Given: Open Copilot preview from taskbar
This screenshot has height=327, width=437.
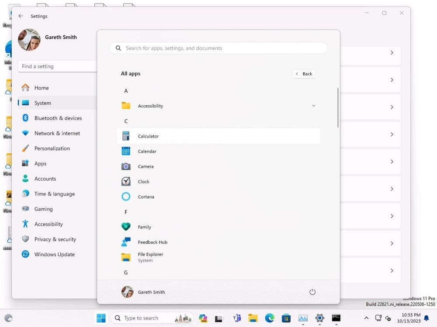Looking at the screenshot, I should coord(203,318).
